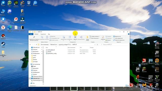
Task: Click the Cut (Вырезать) ribbon command
Action: (x=52, y=36)
